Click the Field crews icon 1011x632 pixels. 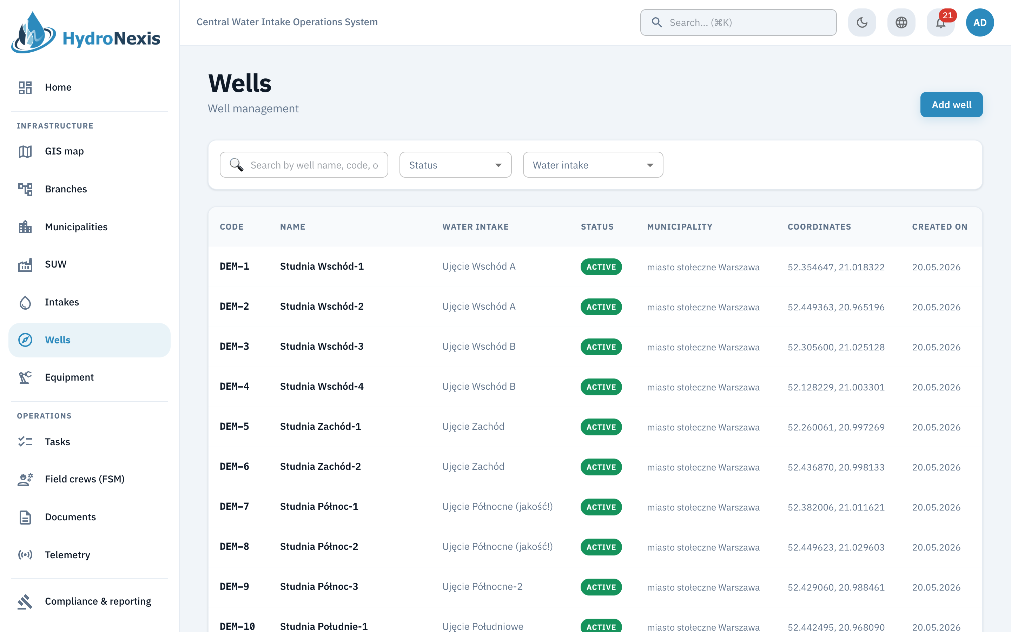click(x=25, y=479)
